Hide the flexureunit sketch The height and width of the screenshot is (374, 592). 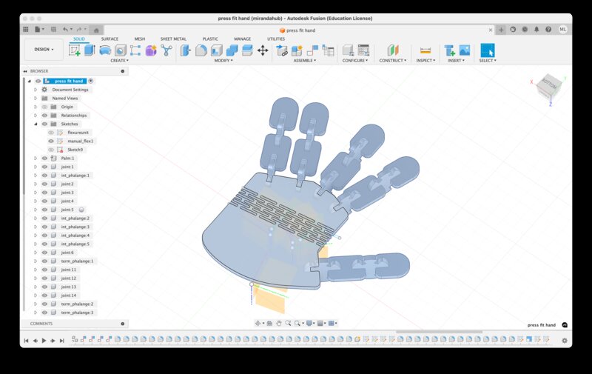[x=51, y=133]
